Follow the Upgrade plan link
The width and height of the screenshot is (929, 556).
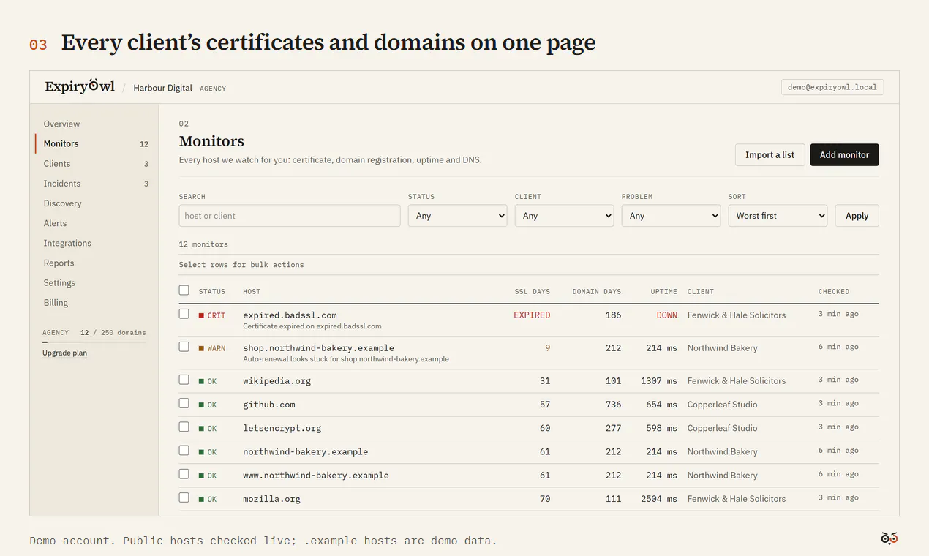pos(64,353)
